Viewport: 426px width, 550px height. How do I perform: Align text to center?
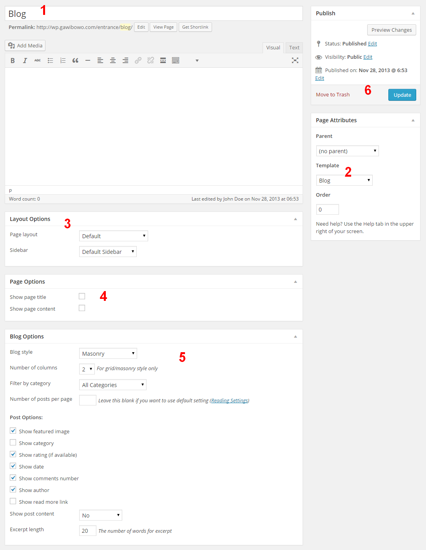click(x=113, y=60)
